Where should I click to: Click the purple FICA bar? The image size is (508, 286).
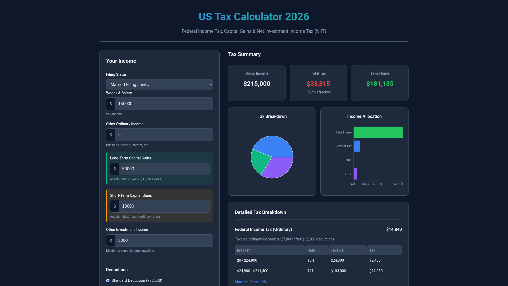point(355,174)
